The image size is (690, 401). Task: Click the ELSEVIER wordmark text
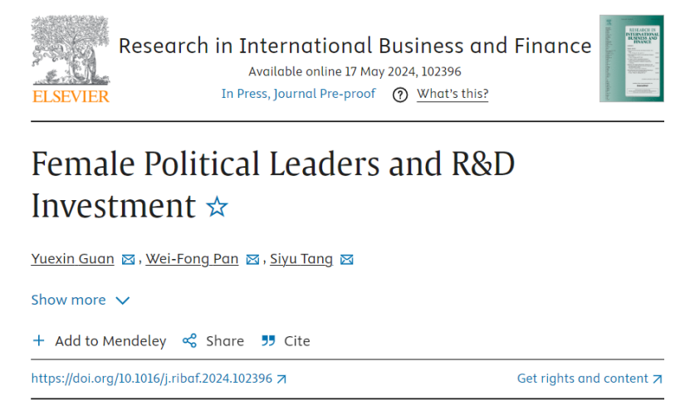71,96
